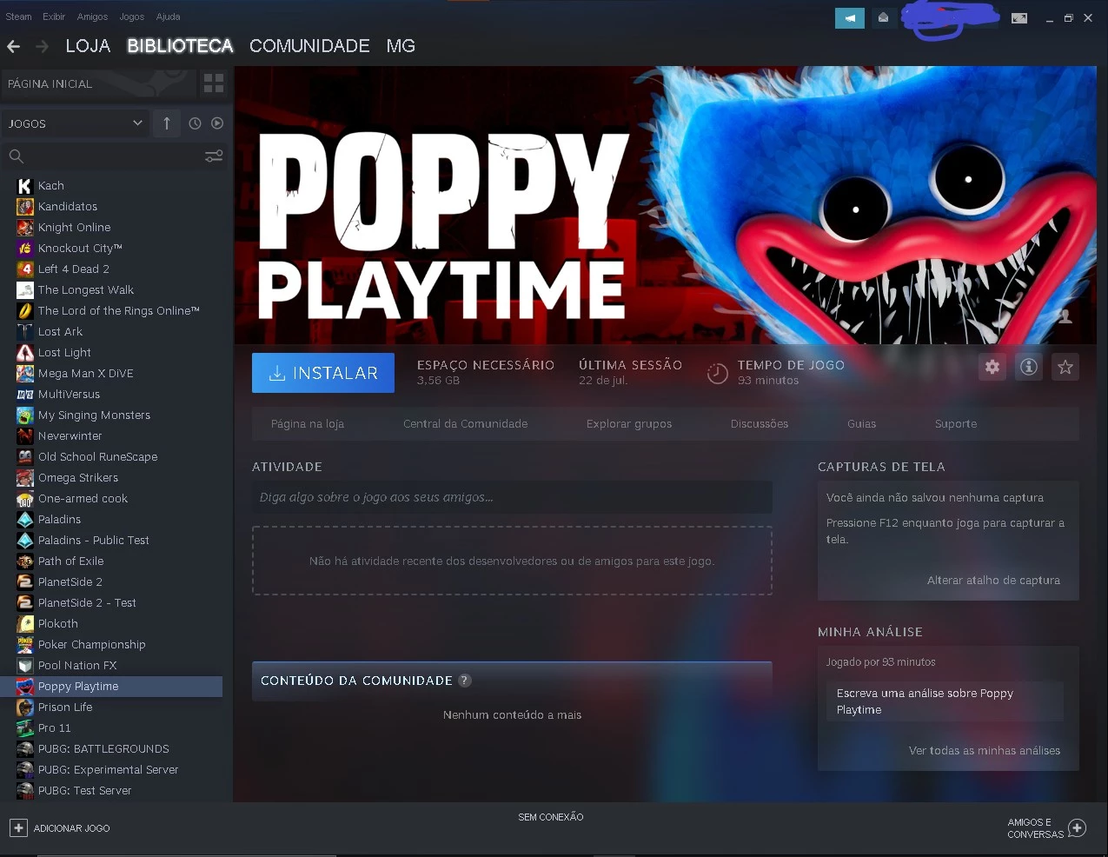Click the INSTALAR button

[x=323, y=373]
